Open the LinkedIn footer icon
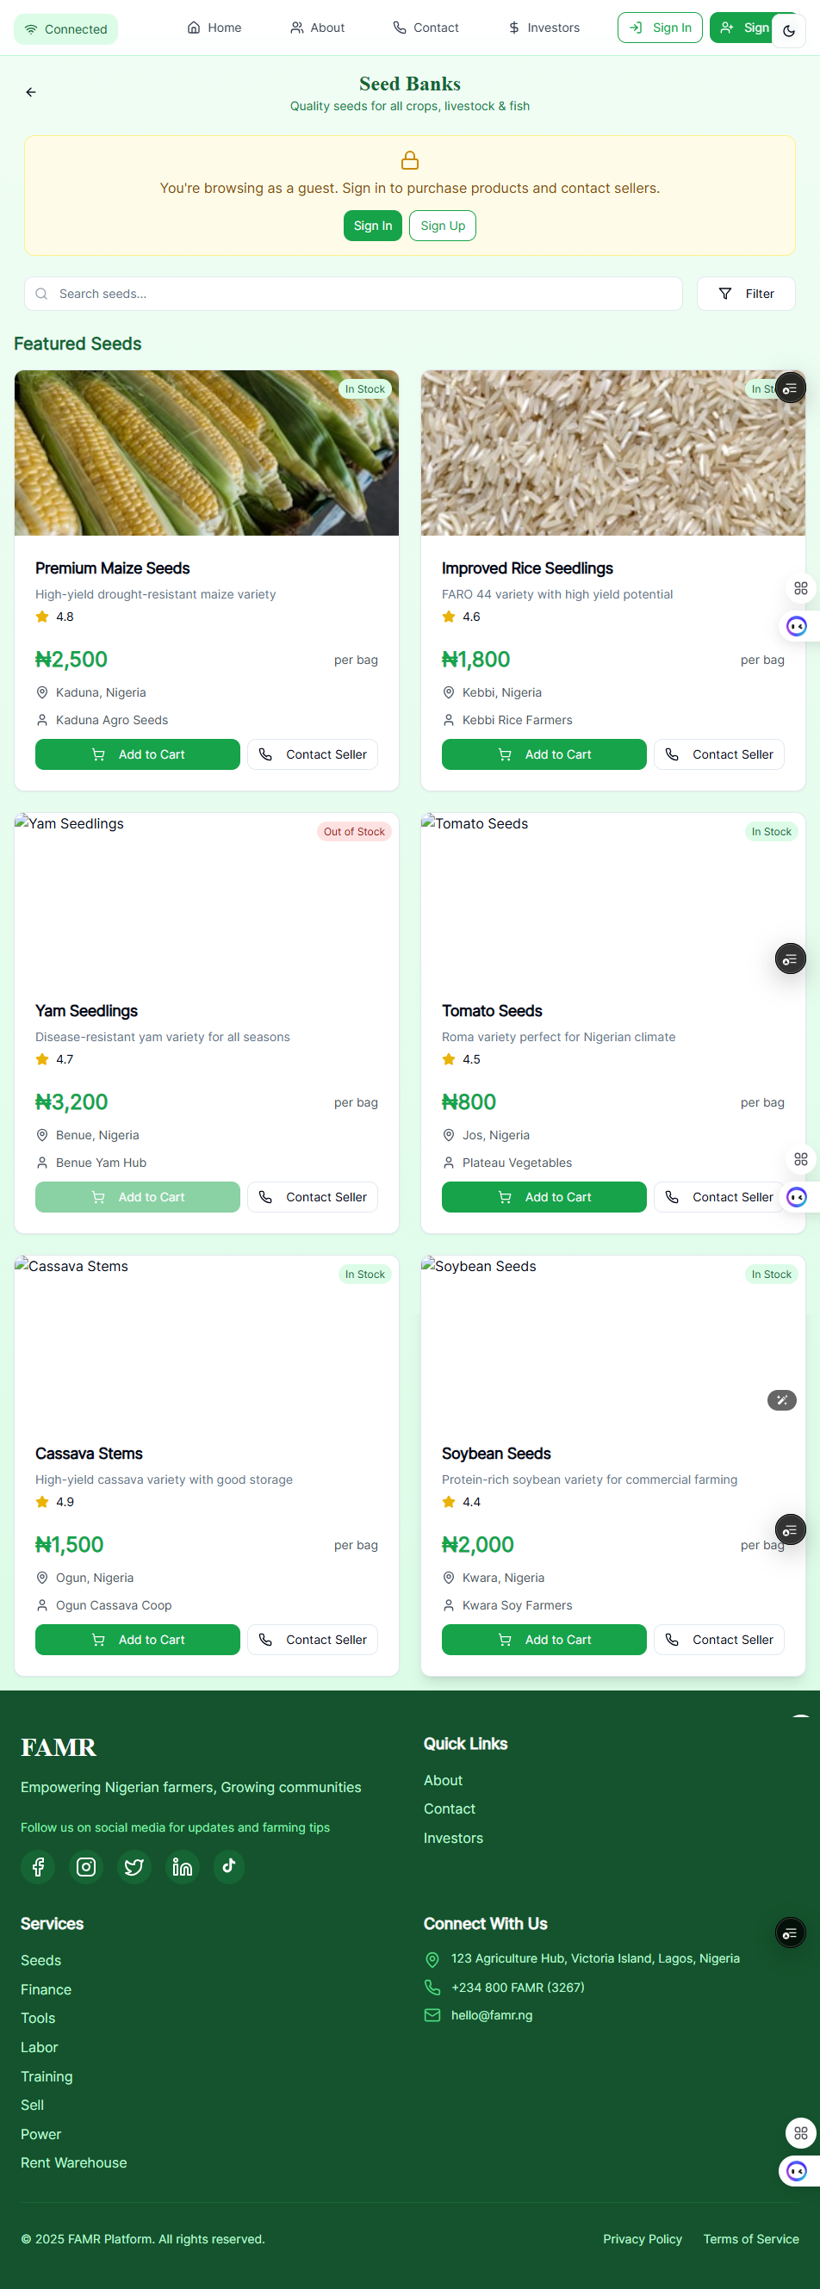Image resolution: width=820 pixels, height=2289 pixels. coord(182,1866)
